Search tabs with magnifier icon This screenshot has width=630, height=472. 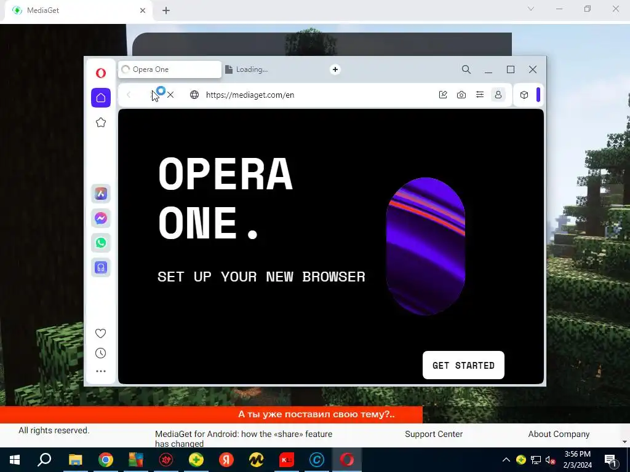466,69
